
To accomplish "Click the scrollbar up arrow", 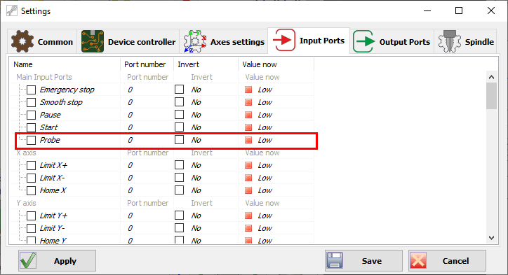I will 491,77.
